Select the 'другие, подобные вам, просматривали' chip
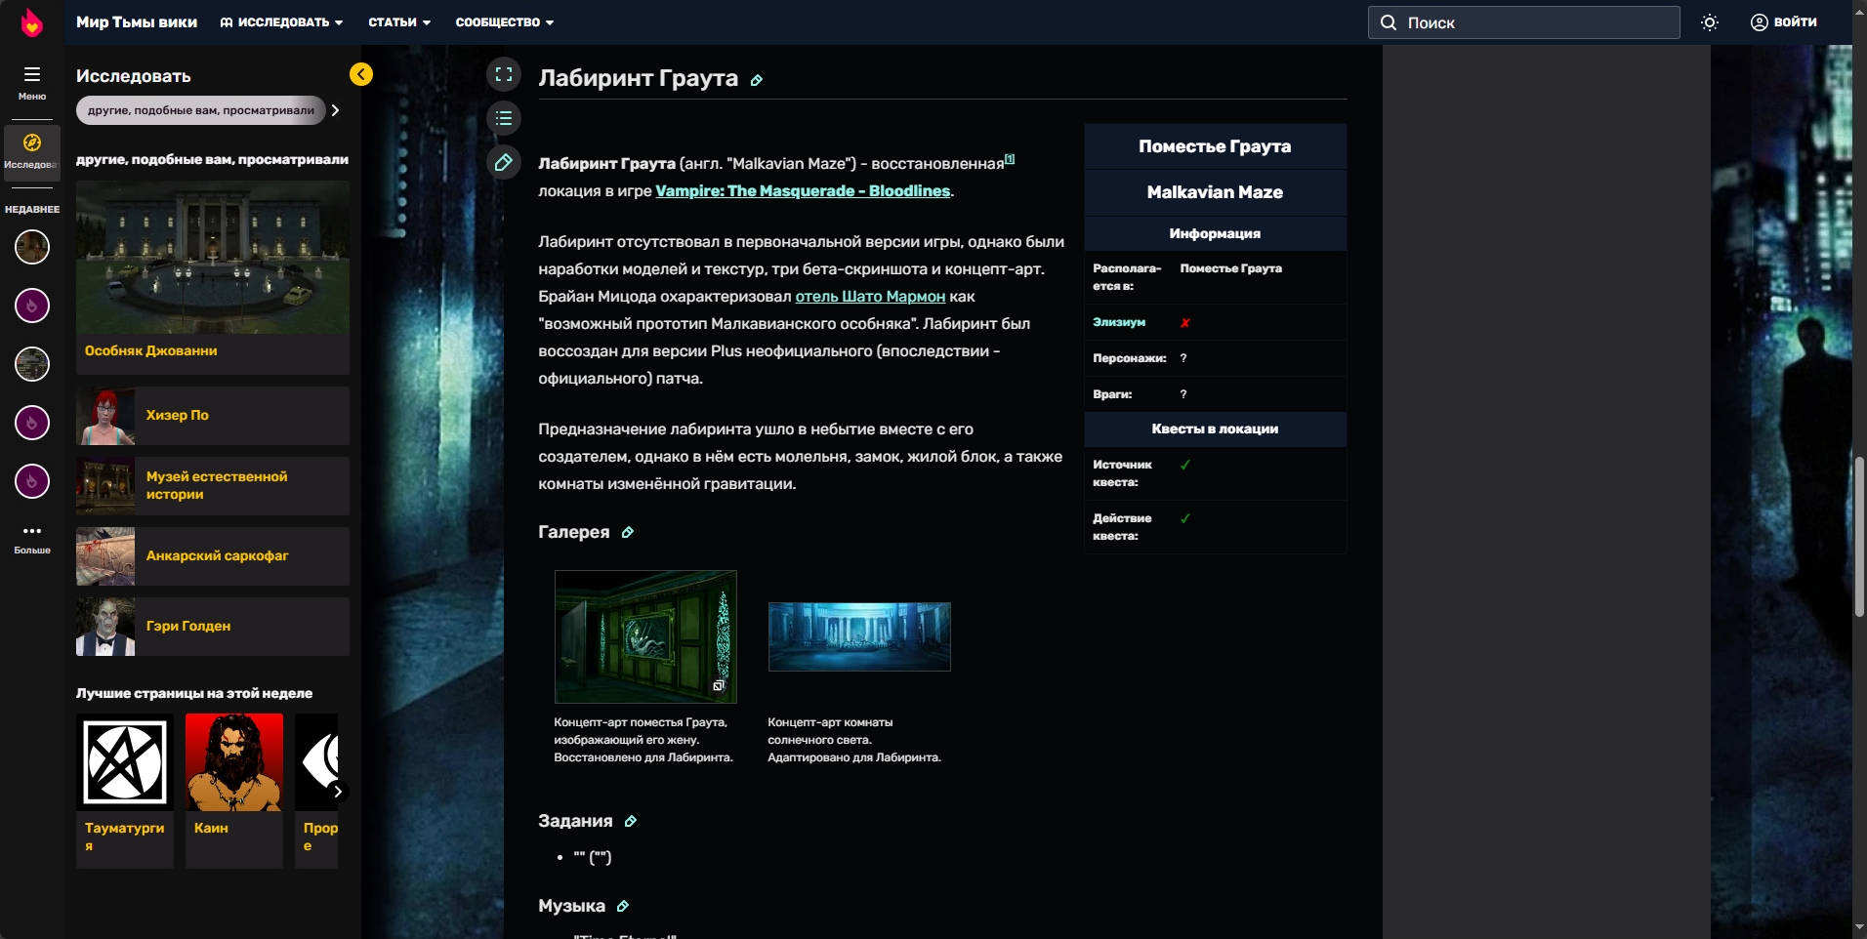 click(x=201, y=110)
